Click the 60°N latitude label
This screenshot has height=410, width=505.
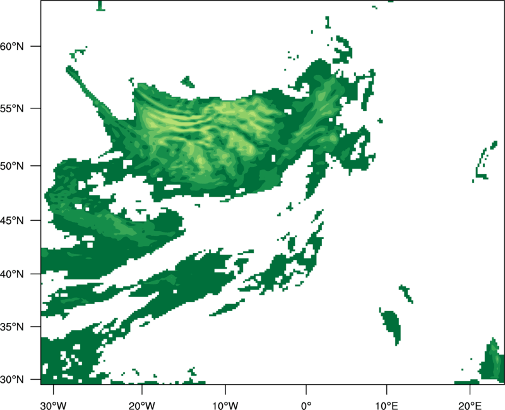(12, 46)
